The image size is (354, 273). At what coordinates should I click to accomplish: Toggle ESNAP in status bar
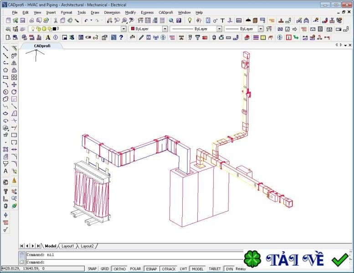pos(151,269)
